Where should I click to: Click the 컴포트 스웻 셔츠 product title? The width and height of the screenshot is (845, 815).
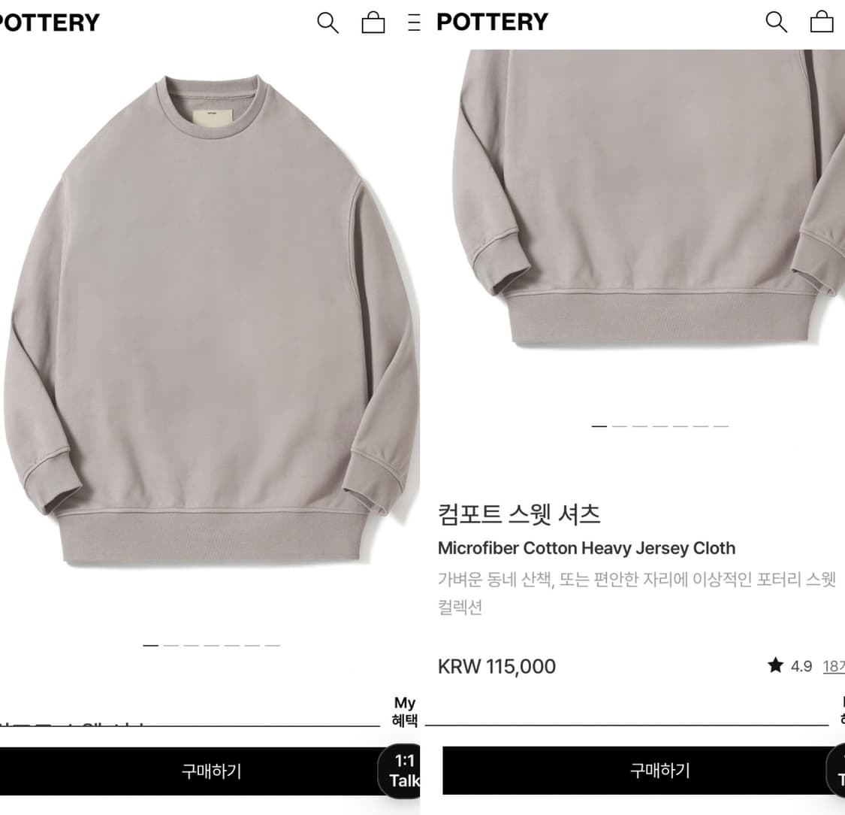[x=518, y=514]
